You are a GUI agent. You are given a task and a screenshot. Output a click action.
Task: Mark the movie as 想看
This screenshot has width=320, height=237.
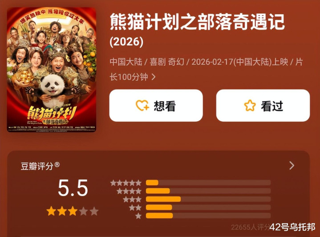tap(156, 106)
